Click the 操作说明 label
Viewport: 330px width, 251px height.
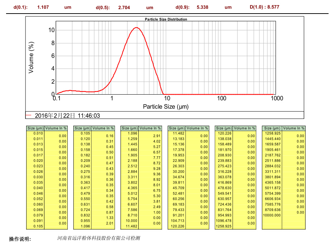point(20,239)
